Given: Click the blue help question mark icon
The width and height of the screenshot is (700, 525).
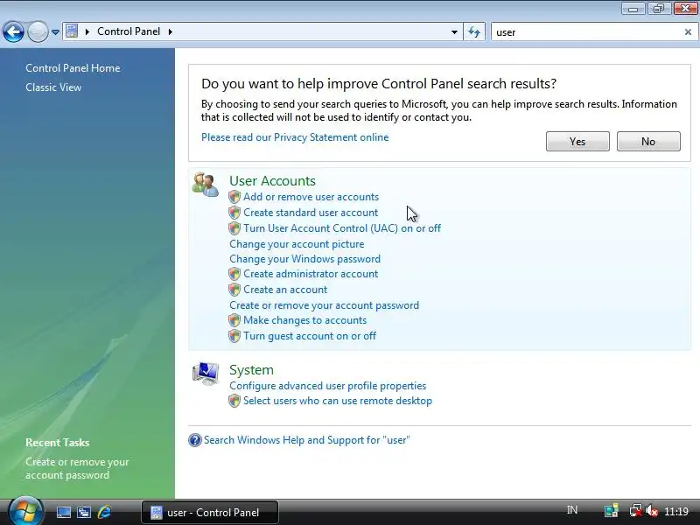Looking at the screenshot, I should (195, 440).
